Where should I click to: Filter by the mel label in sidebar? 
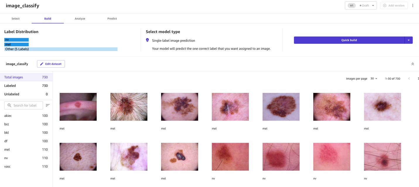tap(26, 149)
